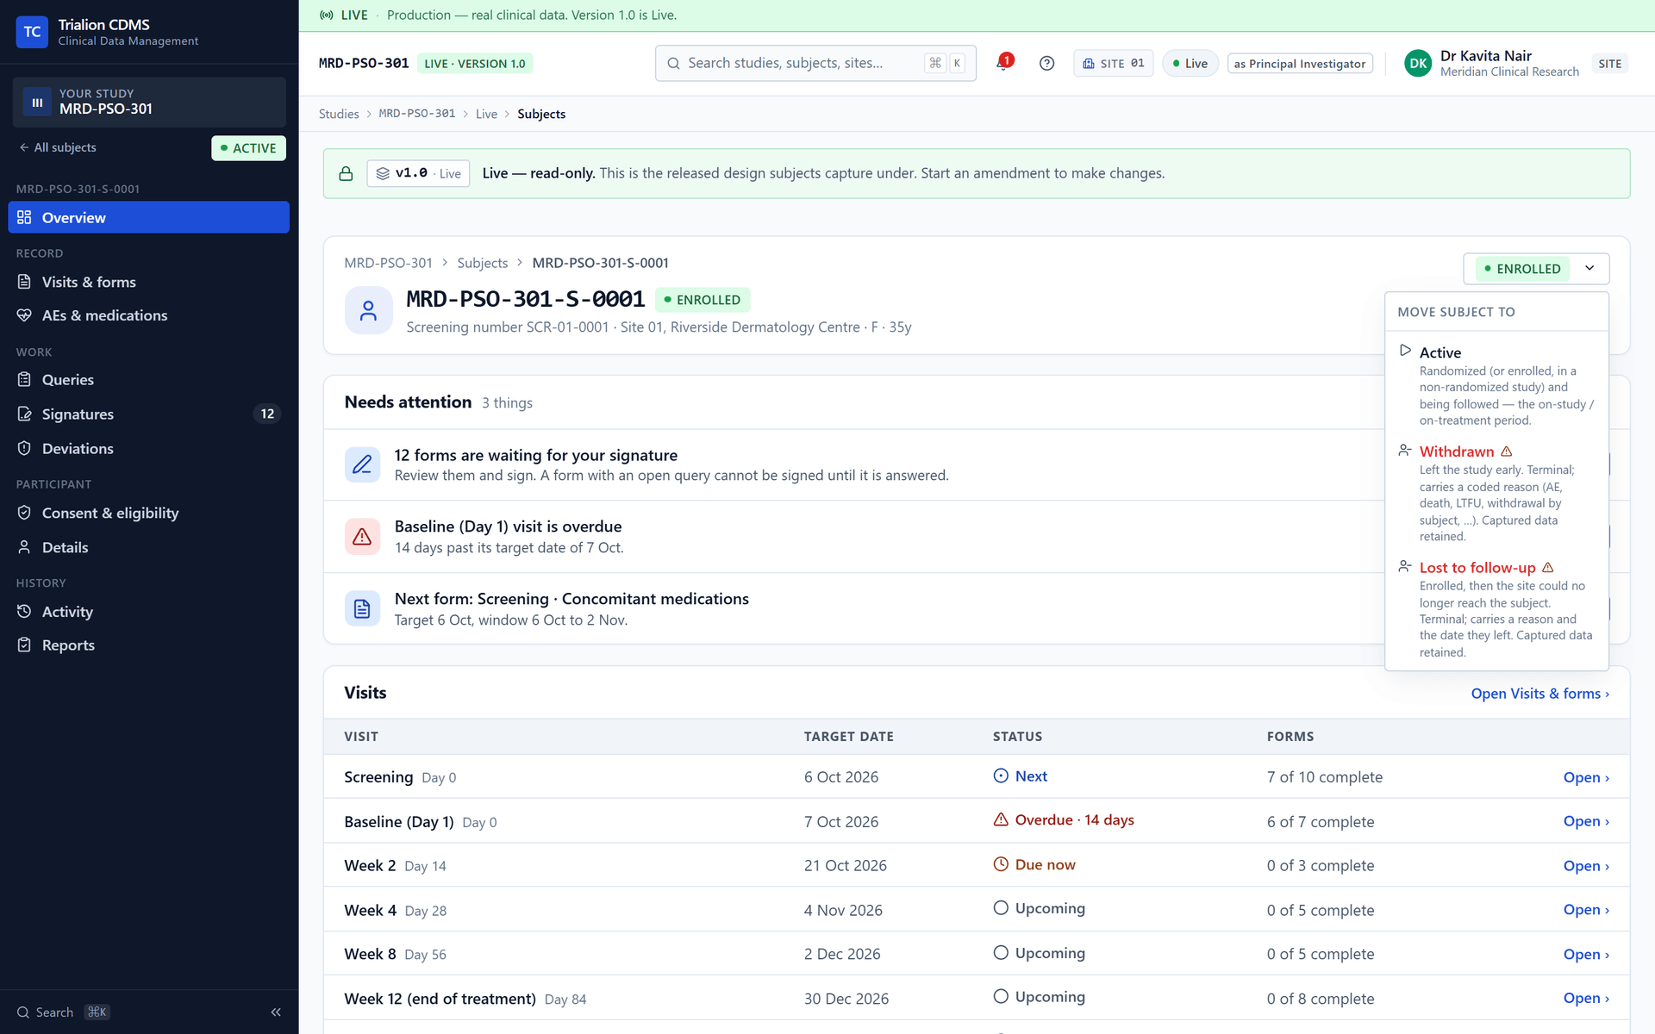Collapse the ENROLLED status dropdown chevron

point(1589,268)
